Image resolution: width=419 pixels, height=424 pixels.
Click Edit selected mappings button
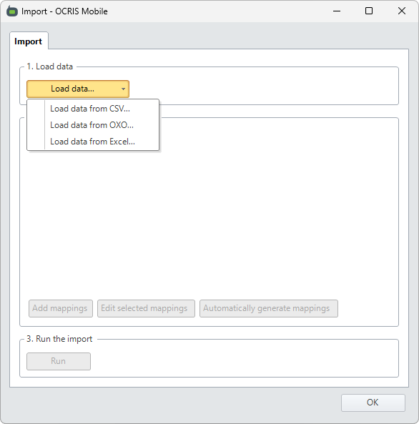(146, 308)
